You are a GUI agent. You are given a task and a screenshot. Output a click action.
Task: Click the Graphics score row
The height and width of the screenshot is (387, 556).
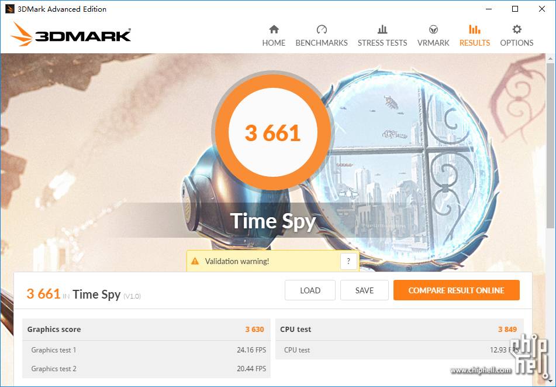tap(146, 330)
